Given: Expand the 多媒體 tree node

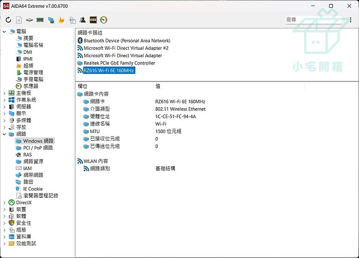Looking at the screenshot, I should 4,120.
